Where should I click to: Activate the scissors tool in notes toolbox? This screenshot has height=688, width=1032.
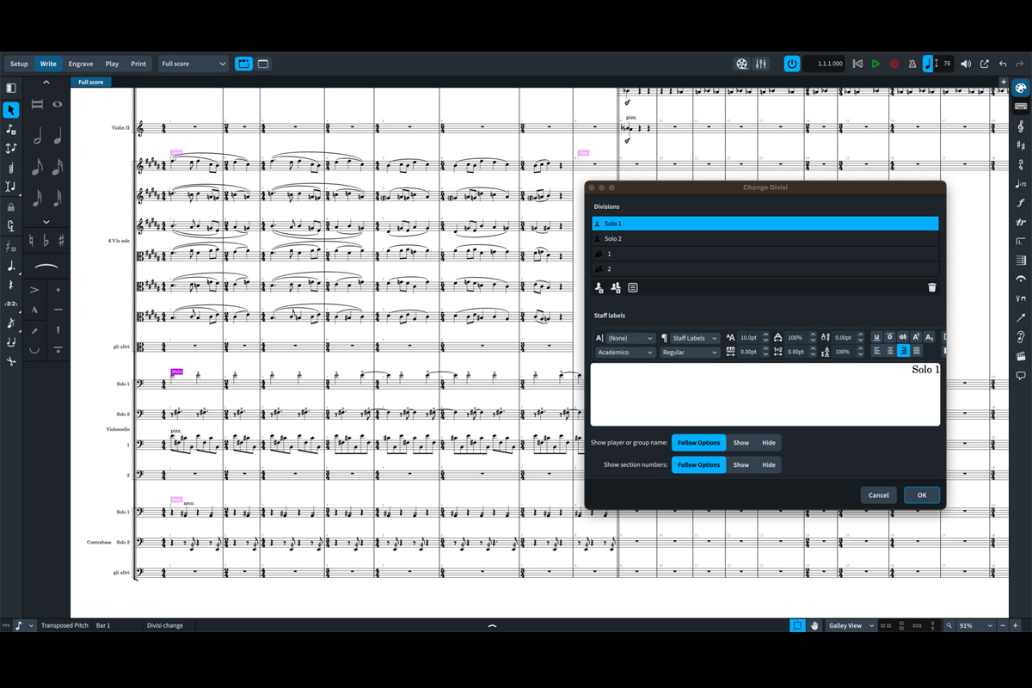pyautogui.click(x=11, y=361)
